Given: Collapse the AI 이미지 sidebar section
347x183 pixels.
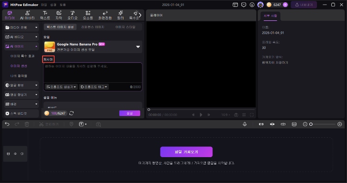Looking at the screenshot, I should (x=21, y=46).
